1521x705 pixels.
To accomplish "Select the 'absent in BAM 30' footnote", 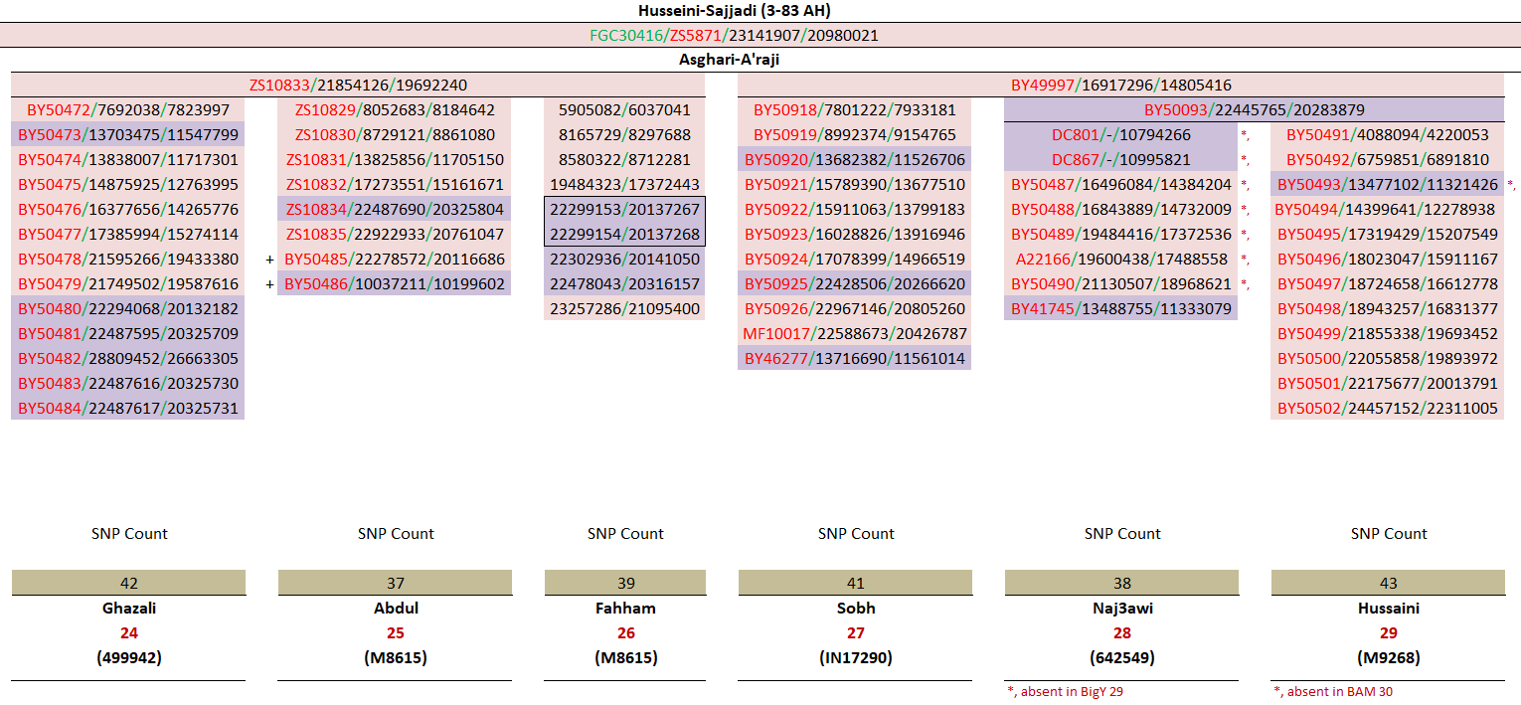I will pyautogui.click(x=1332, y=691).
